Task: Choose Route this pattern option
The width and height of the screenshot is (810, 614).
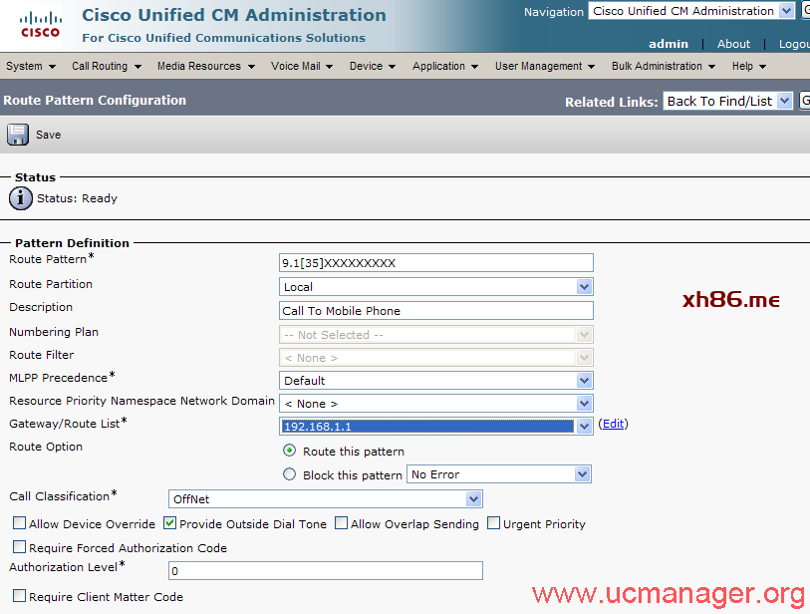Action: click(x=290, y=452)
